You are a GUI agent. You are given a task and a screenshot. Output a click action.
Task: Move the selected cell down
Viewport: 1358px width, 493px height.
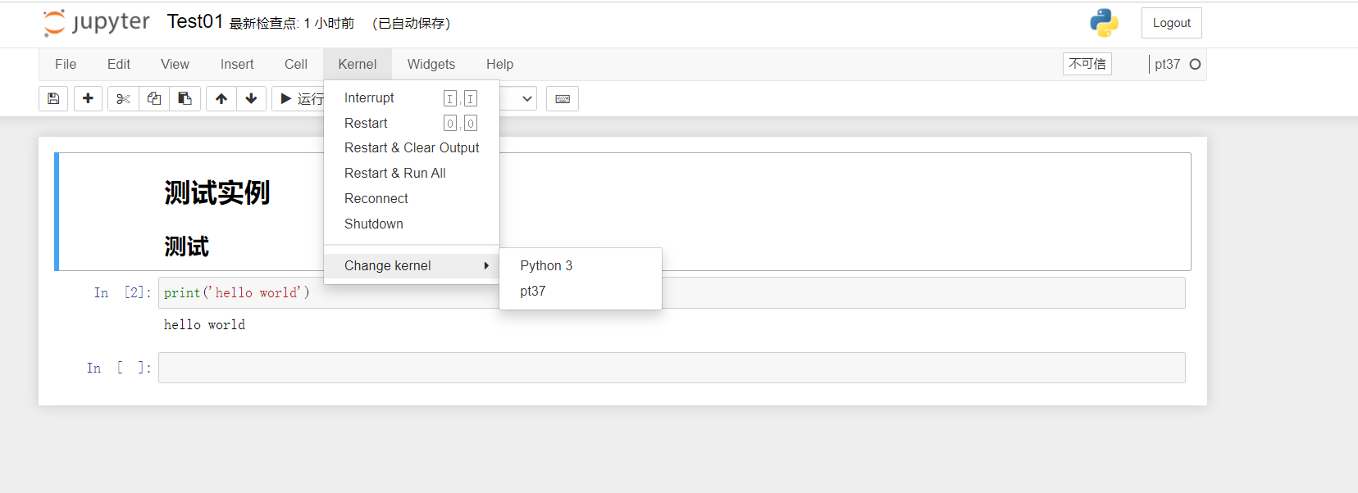point(251,98)
